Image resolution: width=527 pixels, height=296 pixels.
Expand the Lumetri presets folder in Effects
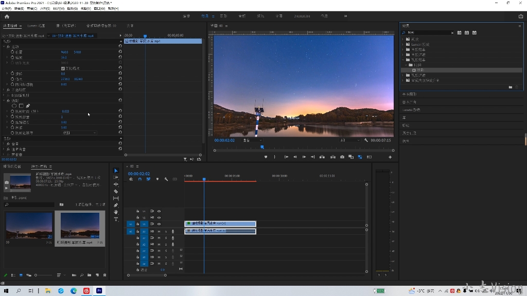(403, 45)
